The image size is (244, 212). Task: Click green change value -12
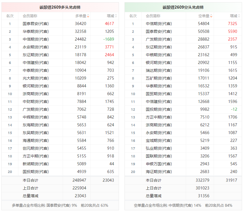point(234,109)
